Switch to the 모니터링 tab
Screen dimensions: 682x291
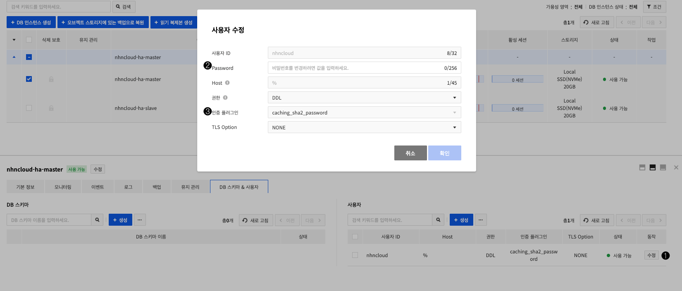(63, 187)
